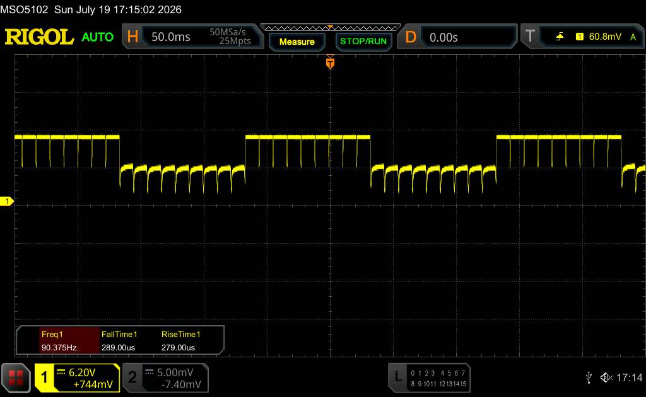Click the MSO5102 date title text
646x397 pixels.
click(91, 9)
